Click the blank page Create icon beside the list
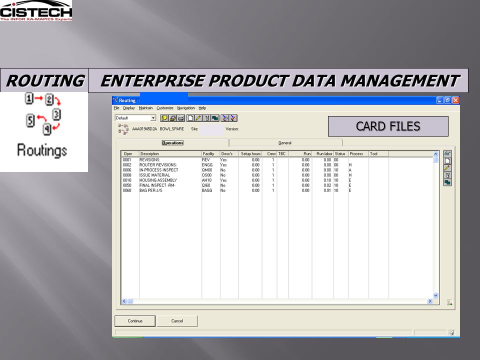480x360 pixels. coord(447,161)
